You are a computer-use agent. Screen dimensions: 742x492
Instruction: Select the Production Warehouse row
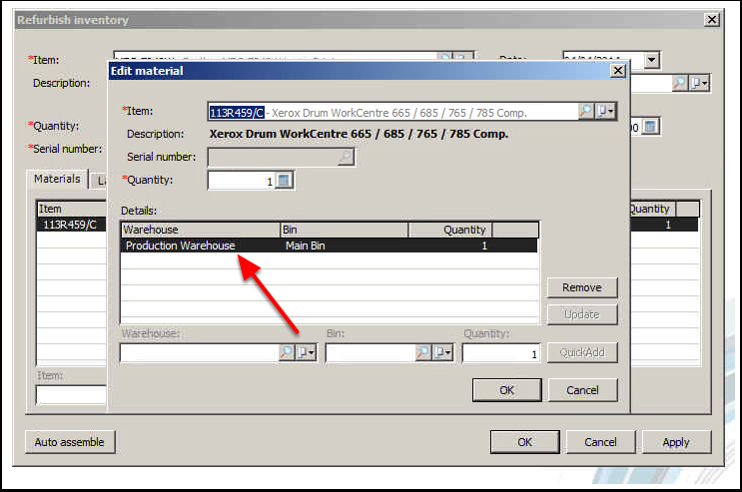point(329,246)
